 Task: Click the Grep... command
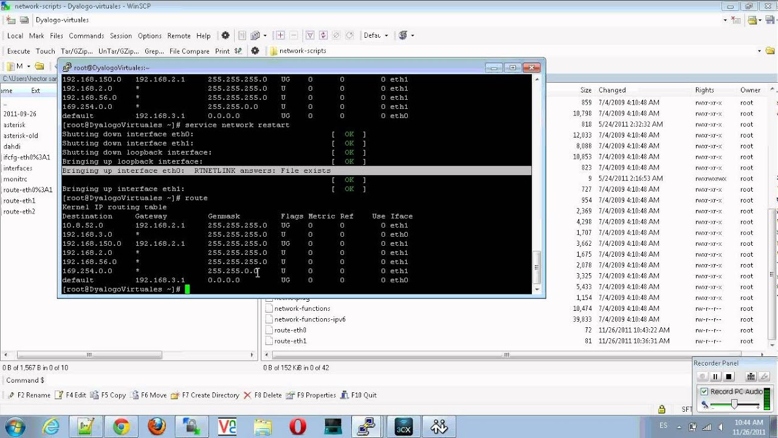154,51
